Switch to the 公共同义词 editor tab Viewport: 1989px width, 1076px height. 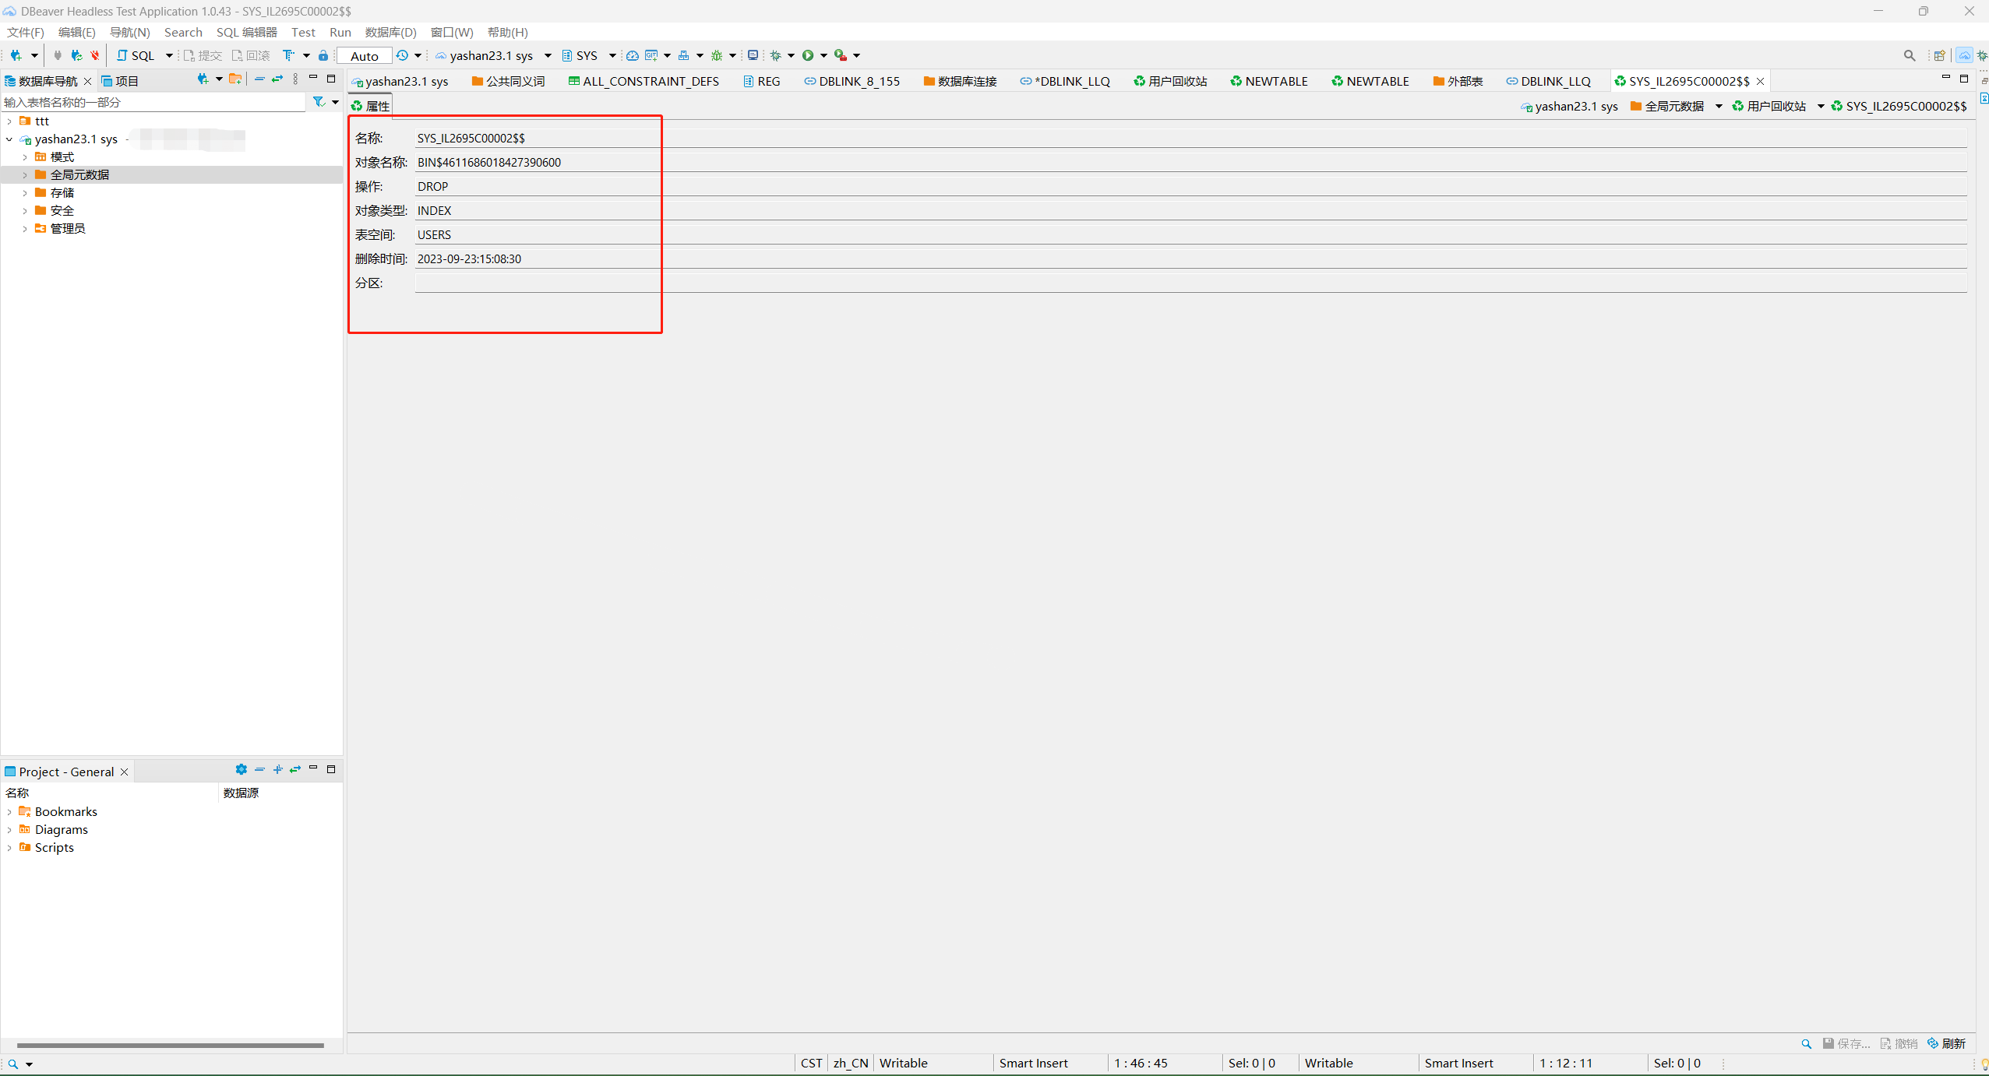click(x=508, y=81)
